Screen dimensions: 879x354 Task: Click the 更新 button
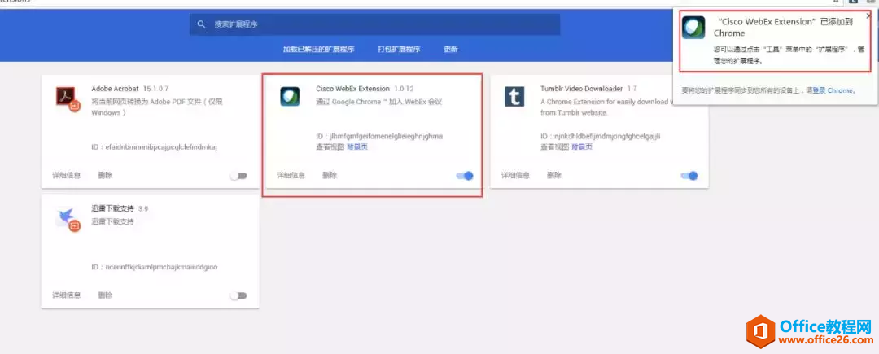click(x=451, y=50)
